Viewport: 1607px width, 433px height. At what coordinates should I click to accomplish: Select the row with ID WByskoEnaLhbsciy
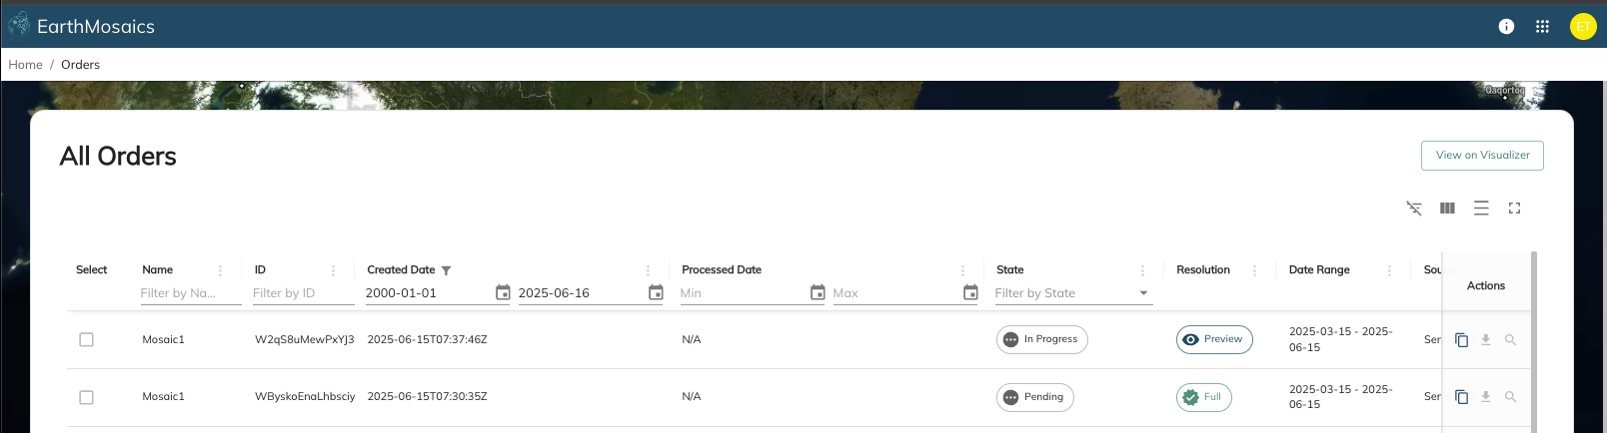pos(87,397)
